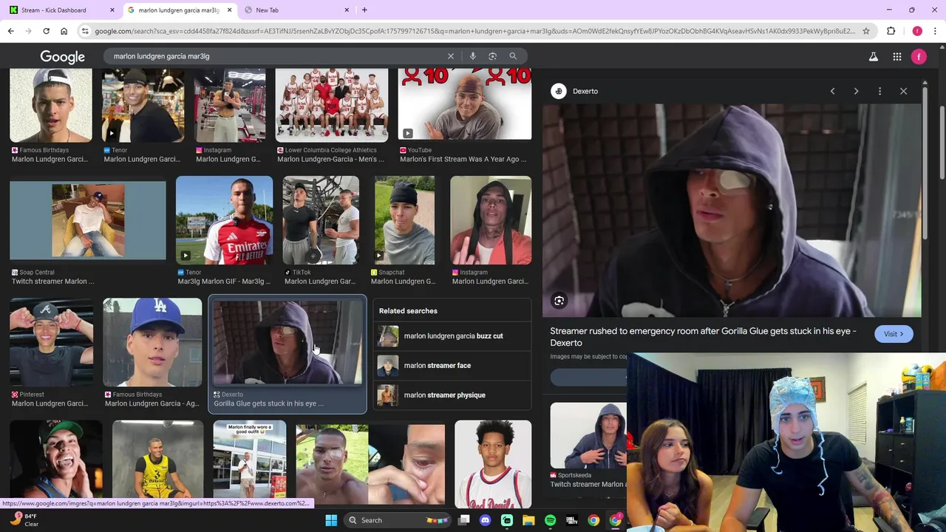Open the Snapchat beanie image result
This screenshot has height=532, width=946.
tap(404, 220)
